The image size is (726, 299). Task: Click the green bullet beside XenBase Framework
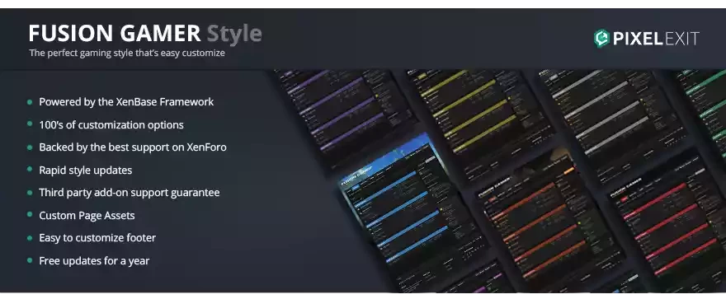coord(30,102)
